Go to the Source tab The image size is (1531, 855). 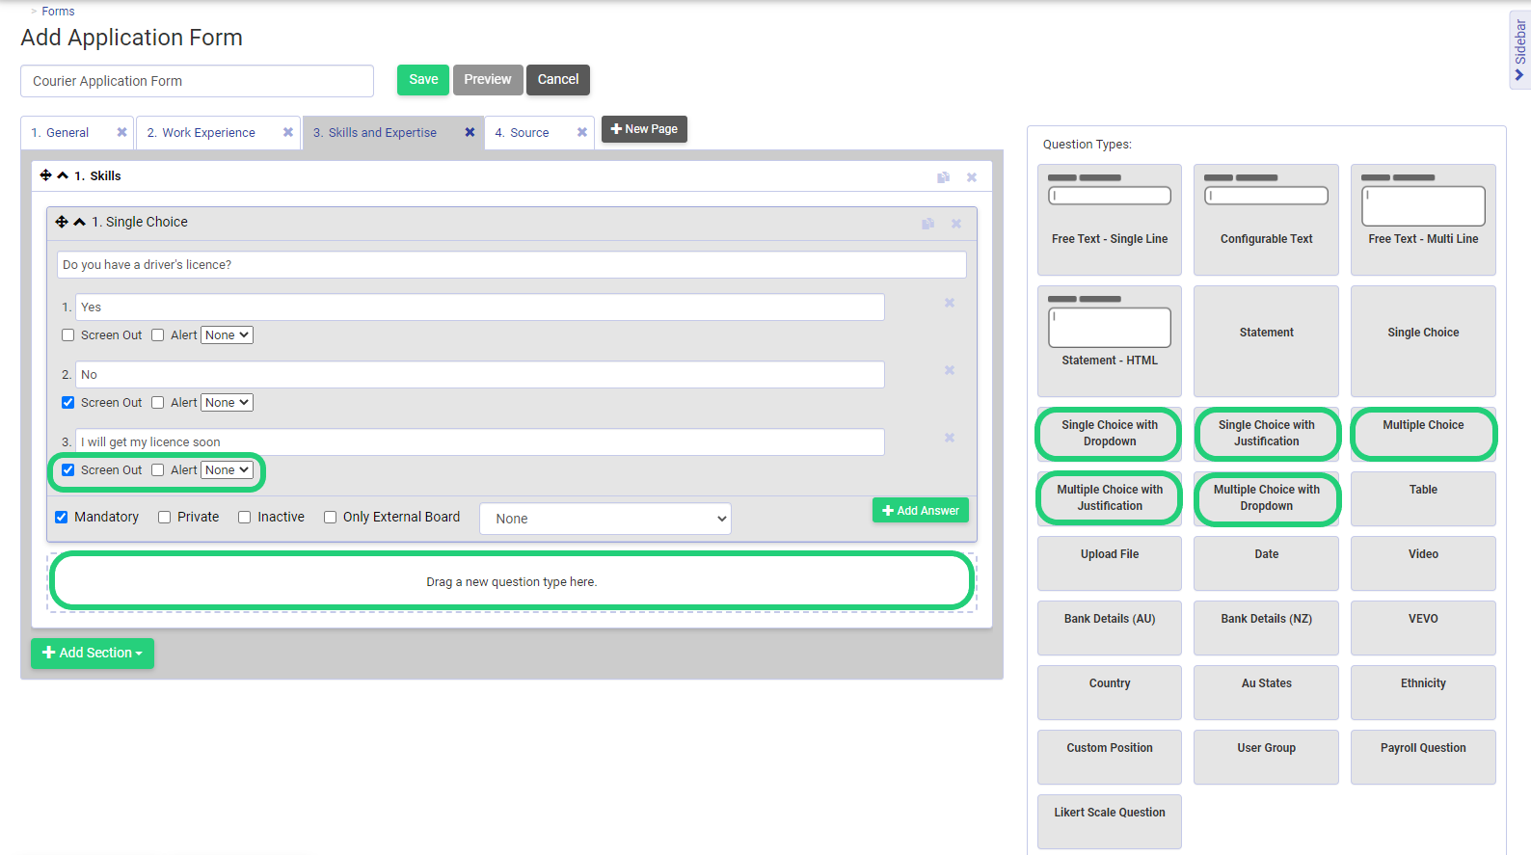[523, 133]
